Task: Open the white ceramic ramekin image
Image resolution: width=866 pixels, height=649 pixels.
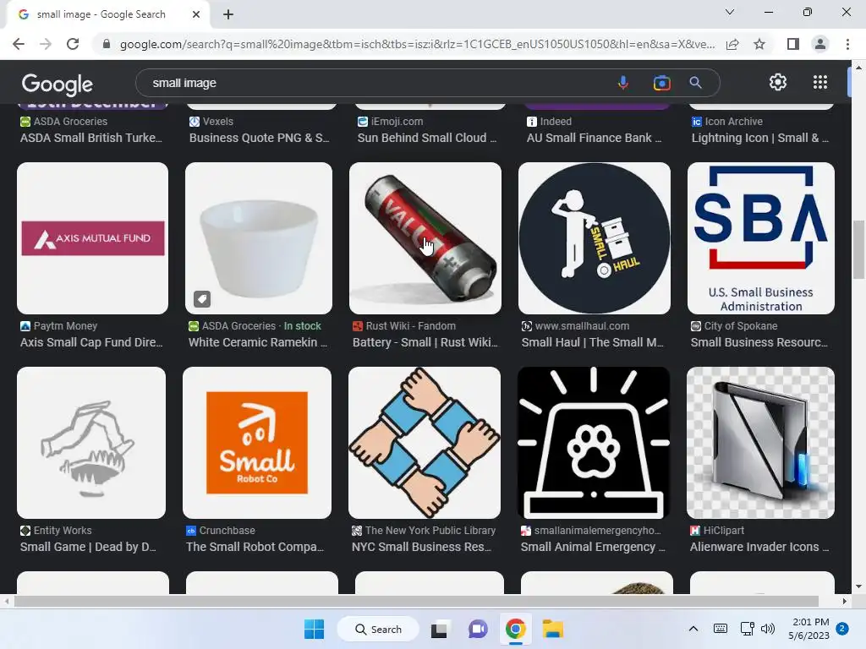Action: [259, 238]
